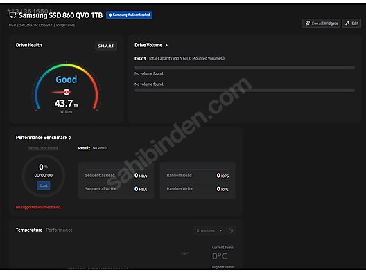Switch to the Temperature tab
Viewport: 366px width, 274px height.
29,230
